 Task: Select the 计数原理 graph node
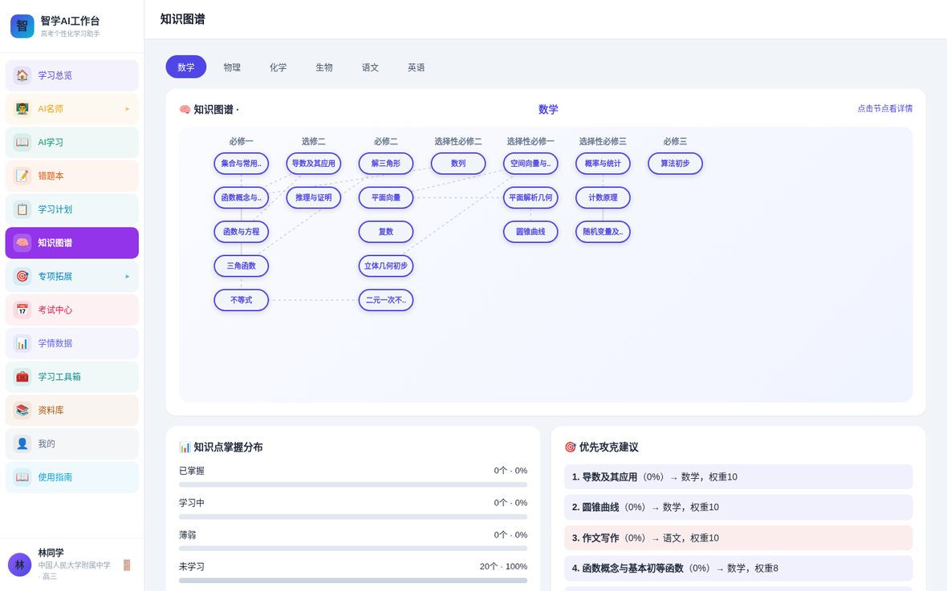point(603,197)
